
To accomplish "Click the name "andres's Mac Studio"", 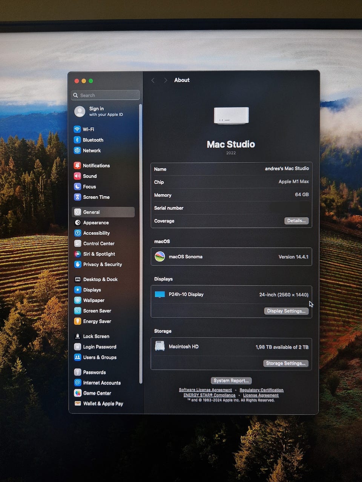I will pos(287,168).
